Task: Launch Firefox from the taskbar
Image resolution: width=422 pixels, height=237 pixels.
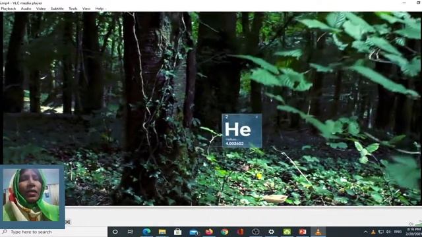Action: [209, 232]
